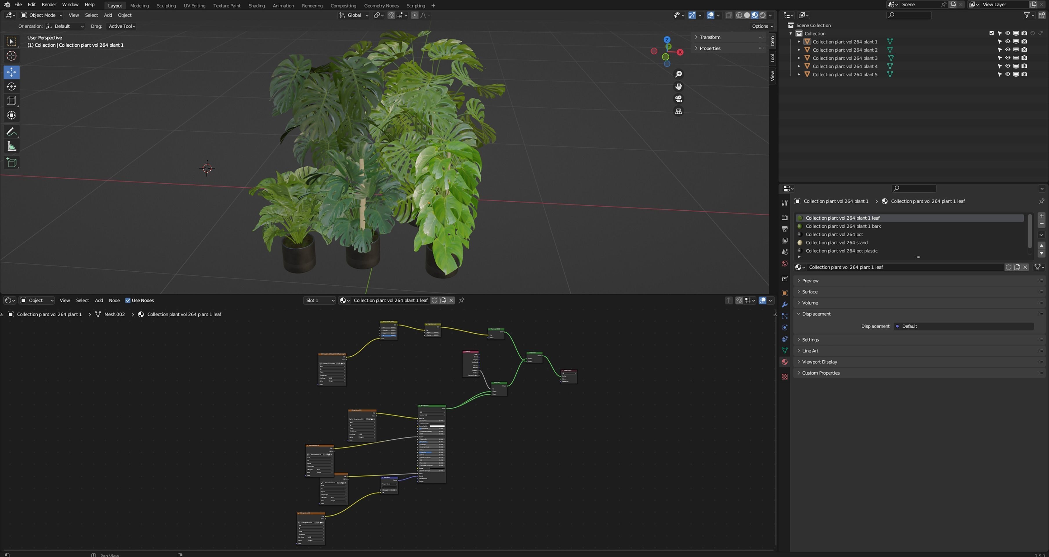Click the pan hand icon in viewport
Viewport: 1049px width, 557px height.
click(x=678, y=86)
